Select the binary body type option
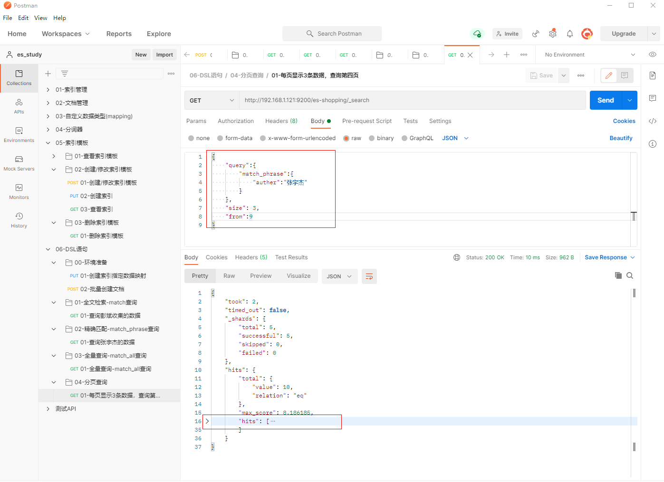Screen dimensions: 664x482 pyautogui.click(x=372, y=138)
